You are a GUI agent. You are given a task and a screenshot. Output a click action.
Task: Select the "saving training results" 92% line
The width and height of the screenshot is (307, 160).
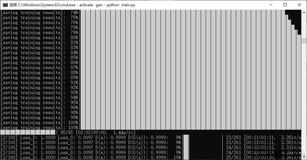(39, 87)
